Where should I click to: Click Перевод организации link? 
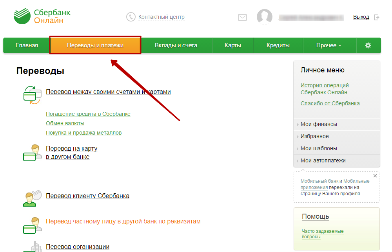78,247
